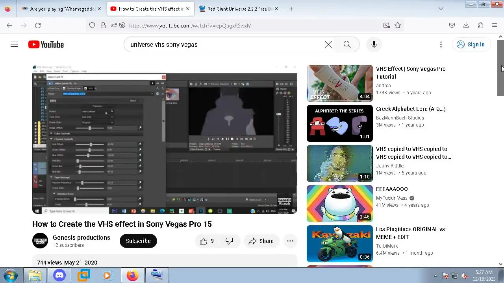The image size is (504, 283).
Task: Close the 'How to Create the VHS effect' tab
Action: [x=187, y=9]
